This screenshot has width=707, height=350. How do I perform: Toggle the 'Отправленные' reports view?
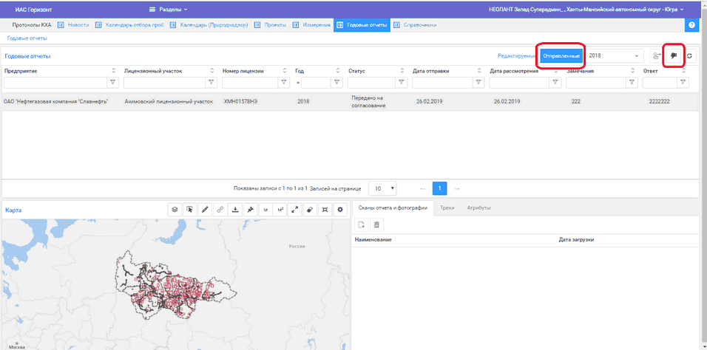(561, 56)
